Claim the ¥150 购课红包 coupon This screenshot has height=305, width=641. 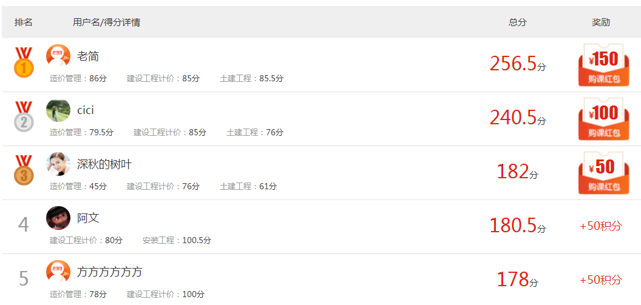604,65
